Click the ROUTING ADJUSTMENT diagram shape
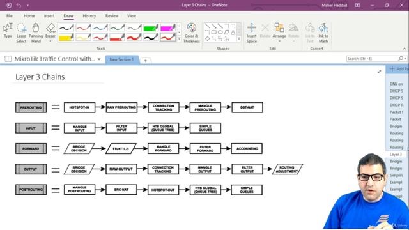This screenshot has height=230, width=409. [x=288, y=169]
